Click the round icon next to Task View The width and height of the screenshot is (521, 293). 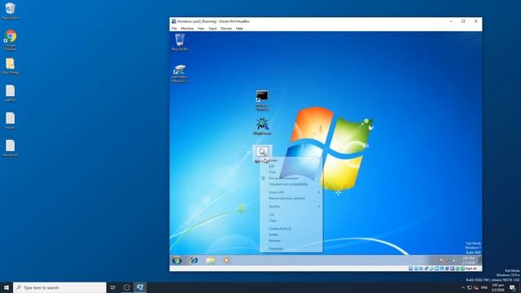coord(127,287)
